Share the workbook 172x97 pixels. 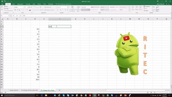168,4
